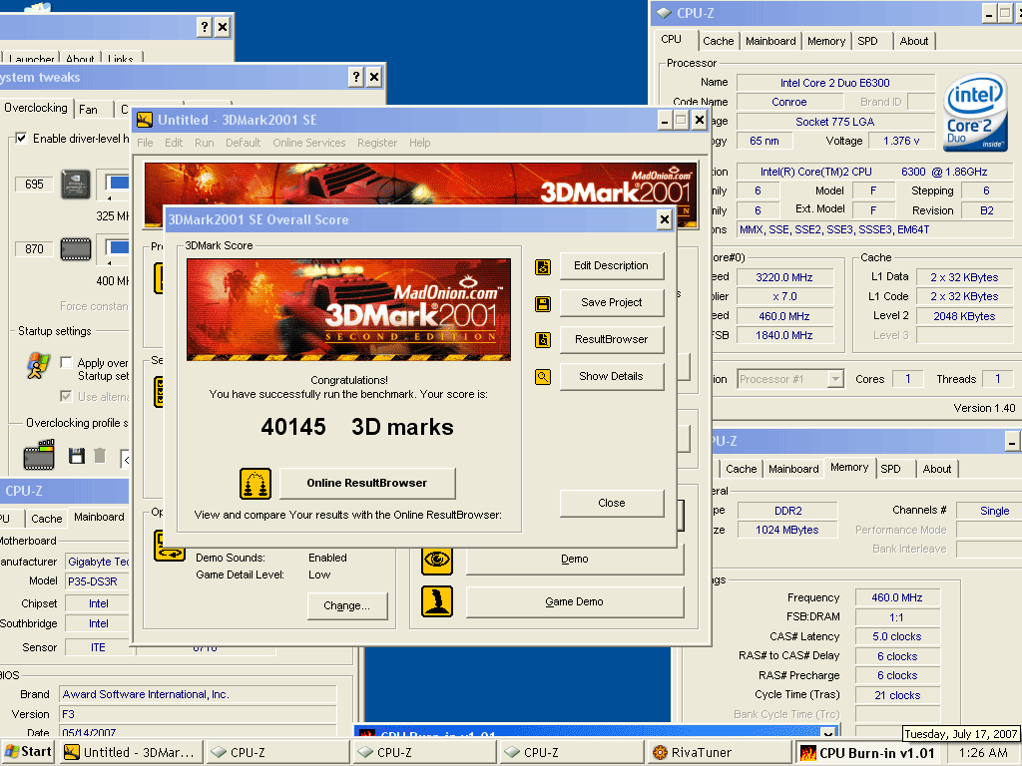Click the core clock value field 695
Viewport: 1022px width, 766px height.
(x=34, y=185)
